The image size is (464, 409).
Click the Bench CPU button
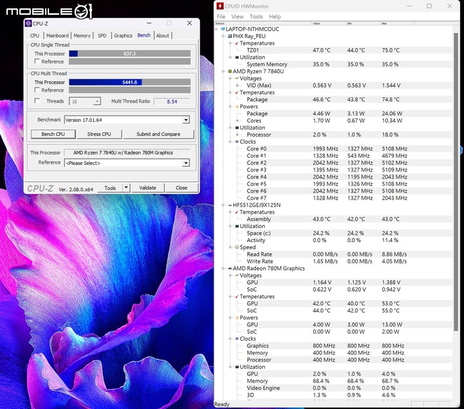pos(53,134)
